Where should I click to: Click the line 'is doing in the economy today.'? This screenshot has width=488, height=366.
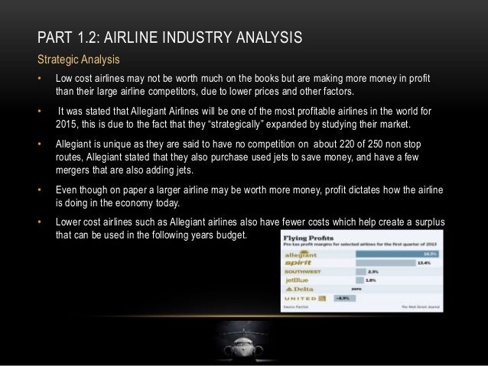tap(118, 203)
